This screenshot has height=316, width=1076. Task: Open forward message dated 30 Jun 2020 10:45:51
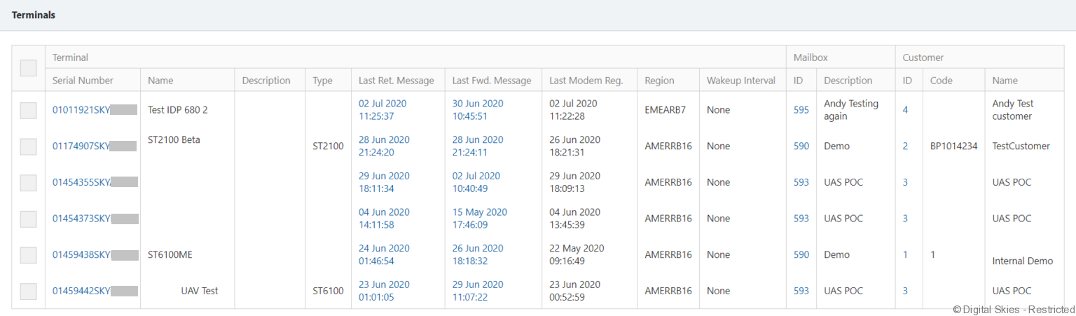[478, 110]
